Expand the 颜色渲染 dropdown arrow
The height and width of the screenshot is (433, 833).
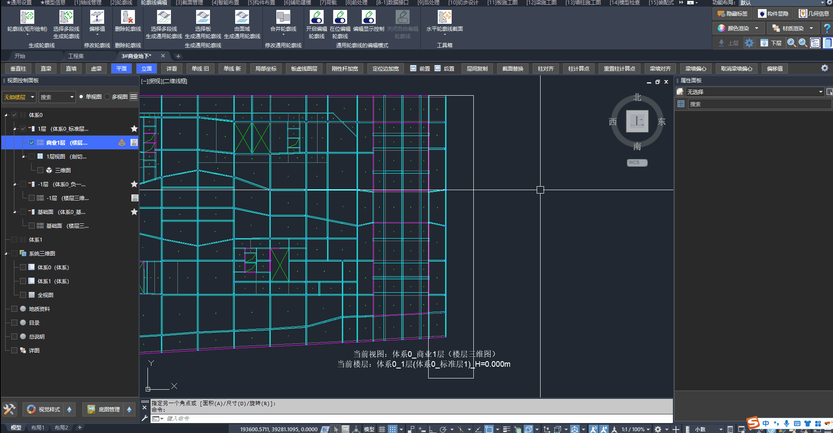point(757,28)
